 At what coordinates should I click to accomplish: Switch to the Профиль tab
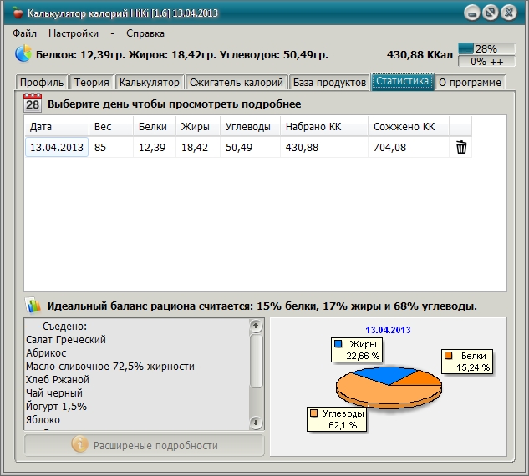tap(42, 82)
